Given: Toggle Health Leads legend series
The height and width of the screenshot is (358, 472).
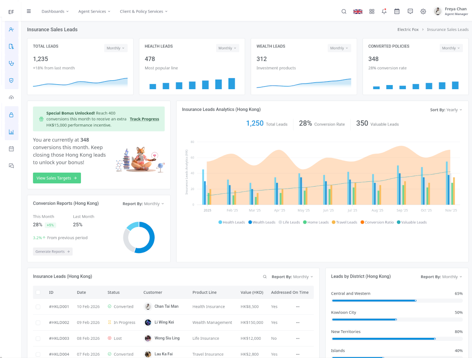Looking at the screenshot, I should [232, 223].
